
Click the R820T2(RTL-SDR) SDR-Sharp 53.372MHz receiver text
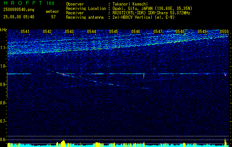(x=150, y=13)
